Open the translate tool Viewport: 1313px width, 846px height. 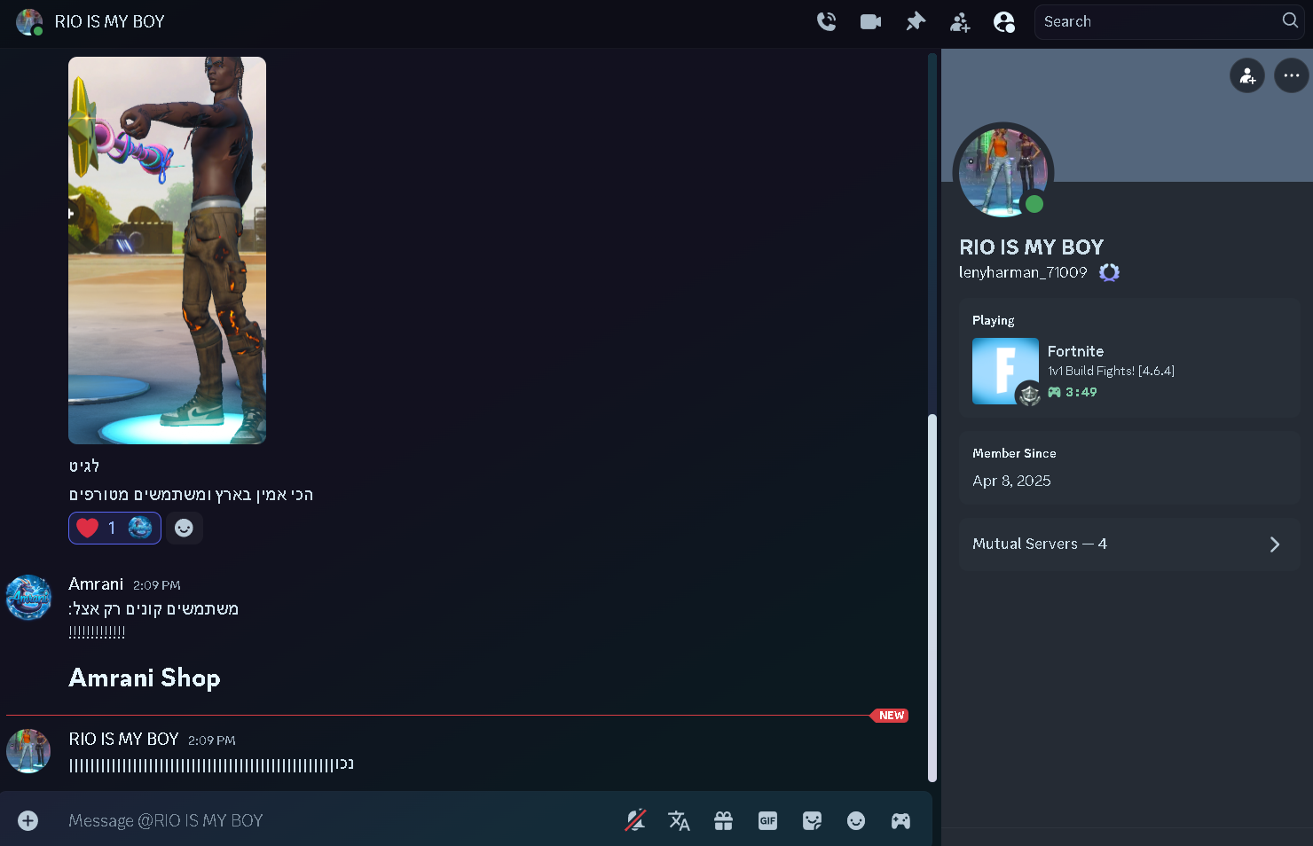coord(679,820)
